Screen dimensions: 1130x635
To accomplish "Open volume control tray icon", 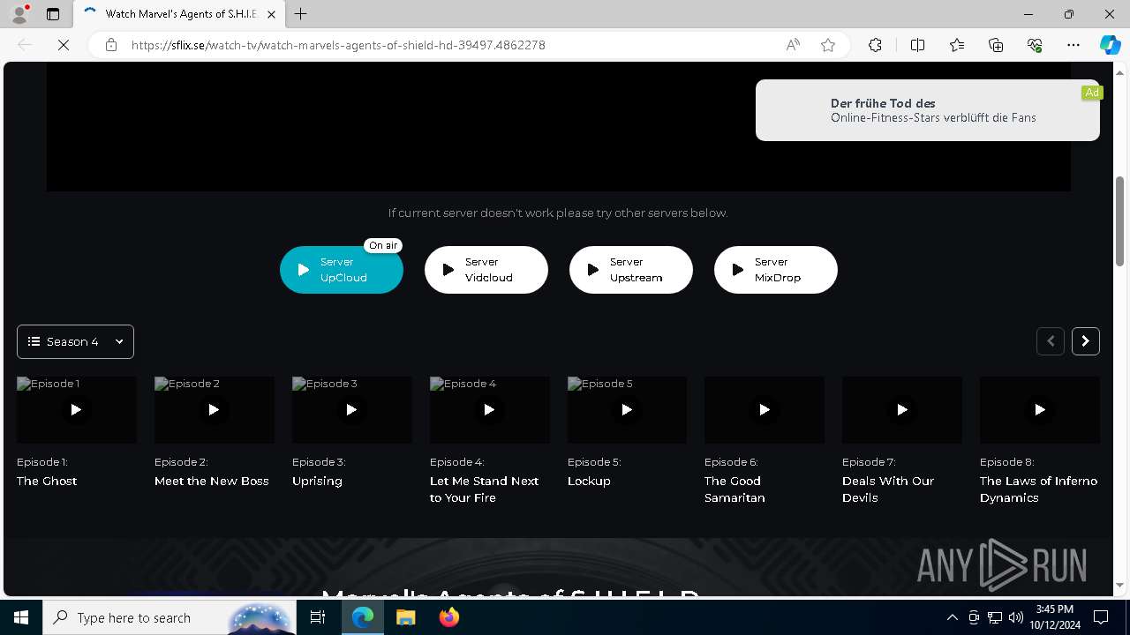I will [x=1015, y=617].
